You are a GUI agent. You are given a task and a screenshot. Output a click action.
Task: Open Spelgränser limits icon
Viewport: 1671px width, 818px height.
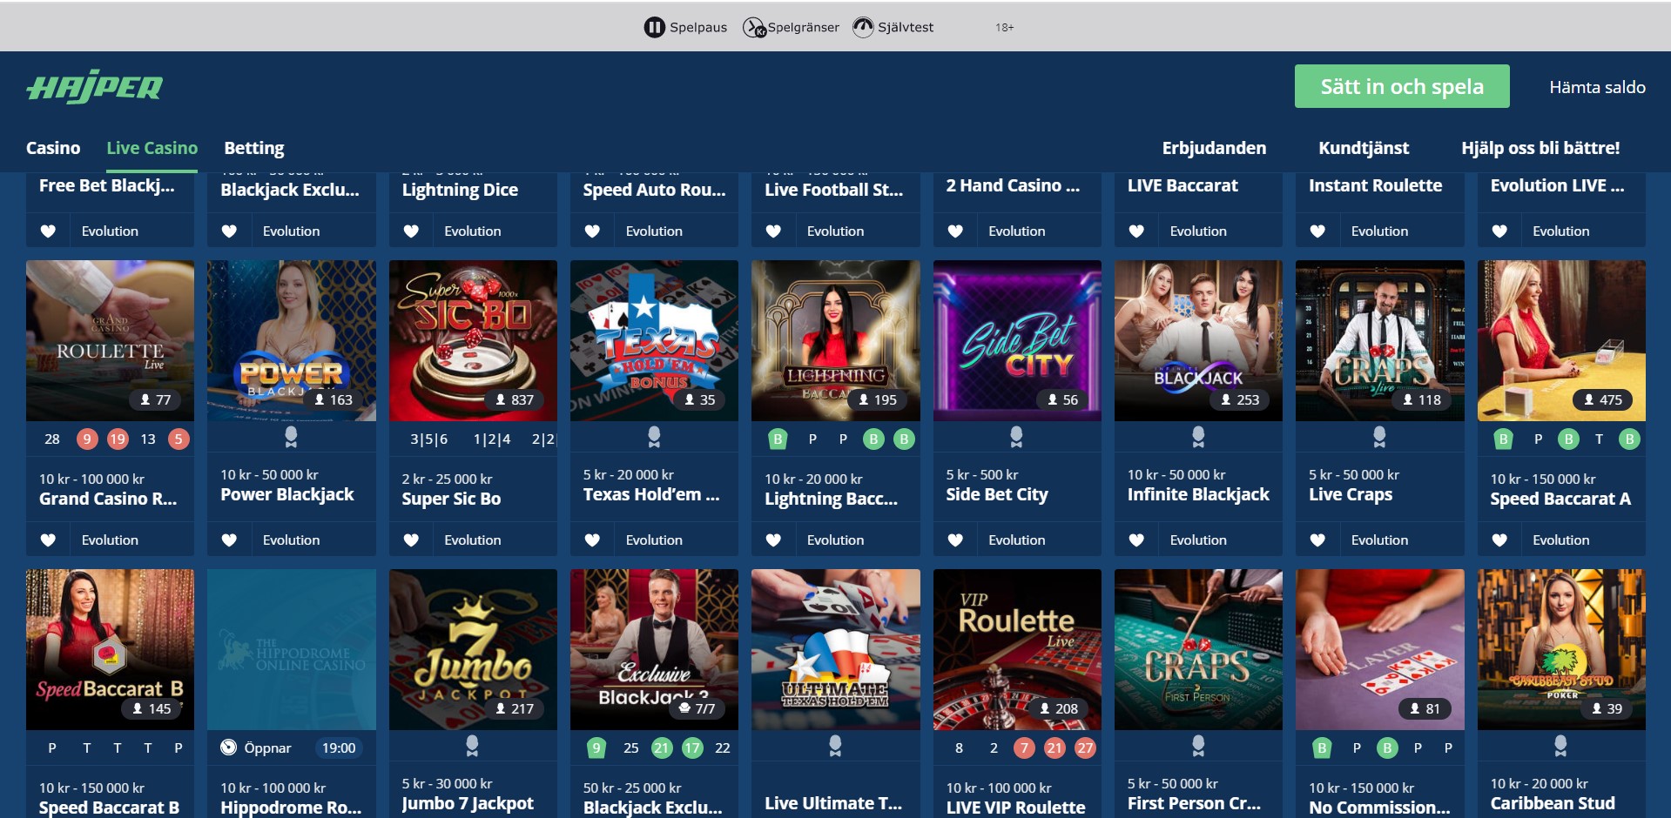tap(754, 27)
